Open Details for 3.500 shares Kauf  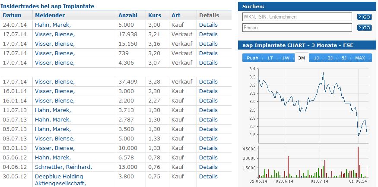point(208,129)
